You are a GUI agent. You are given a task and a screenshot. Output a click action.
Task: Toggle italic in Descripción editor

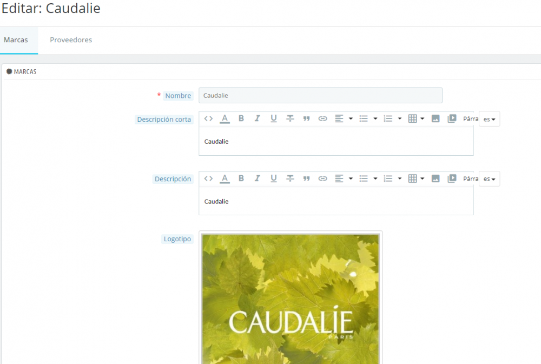258,178
